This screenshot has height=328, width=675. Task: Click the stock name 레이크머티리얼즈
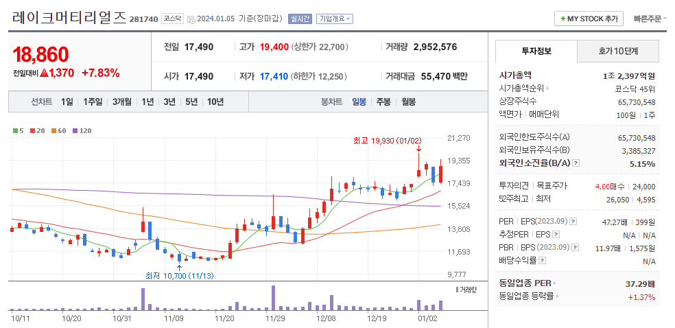click(69, 18)
